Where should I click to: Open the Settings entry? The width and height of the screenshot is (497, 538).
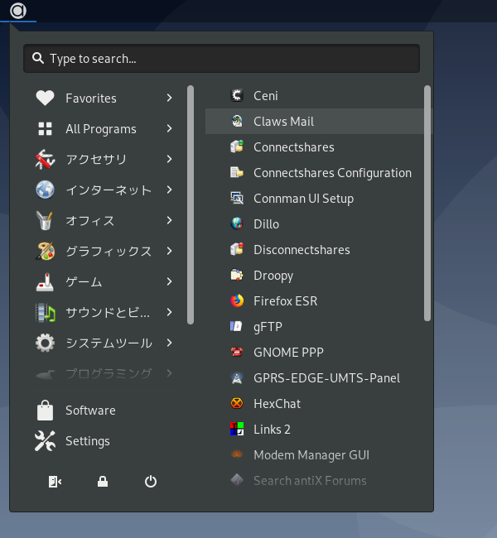pyautogui.click(x=104, y=441)
